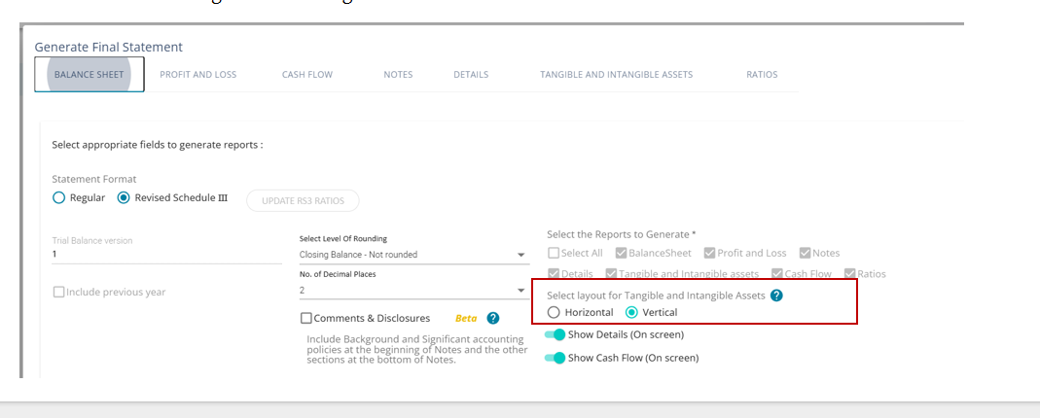Open No. of Decimal Places dropdown

click(413, 290)
